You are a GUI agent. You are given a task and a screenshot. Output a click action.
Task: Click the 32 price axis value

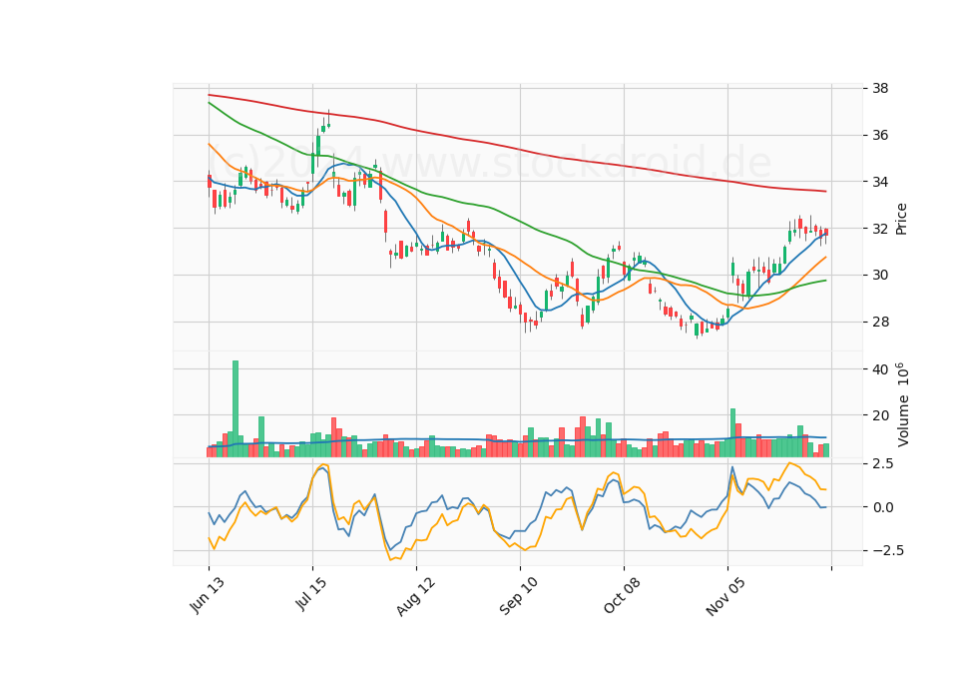(x=880, y=229)
